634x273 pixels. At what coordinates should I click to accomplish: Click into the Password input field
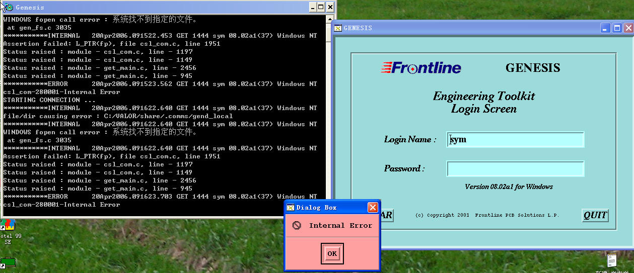pos(516,168)
